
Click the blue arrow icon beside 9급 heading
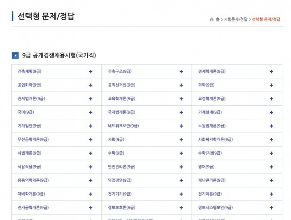tap(15, 56)
